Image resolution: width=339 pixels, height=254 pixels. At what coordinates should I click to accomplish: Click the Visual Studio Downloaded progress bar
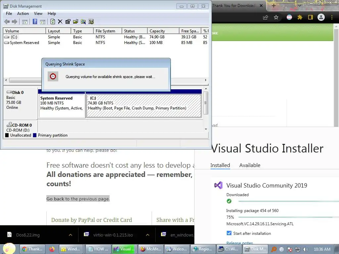pyautogui.click(x=288, y=201)
